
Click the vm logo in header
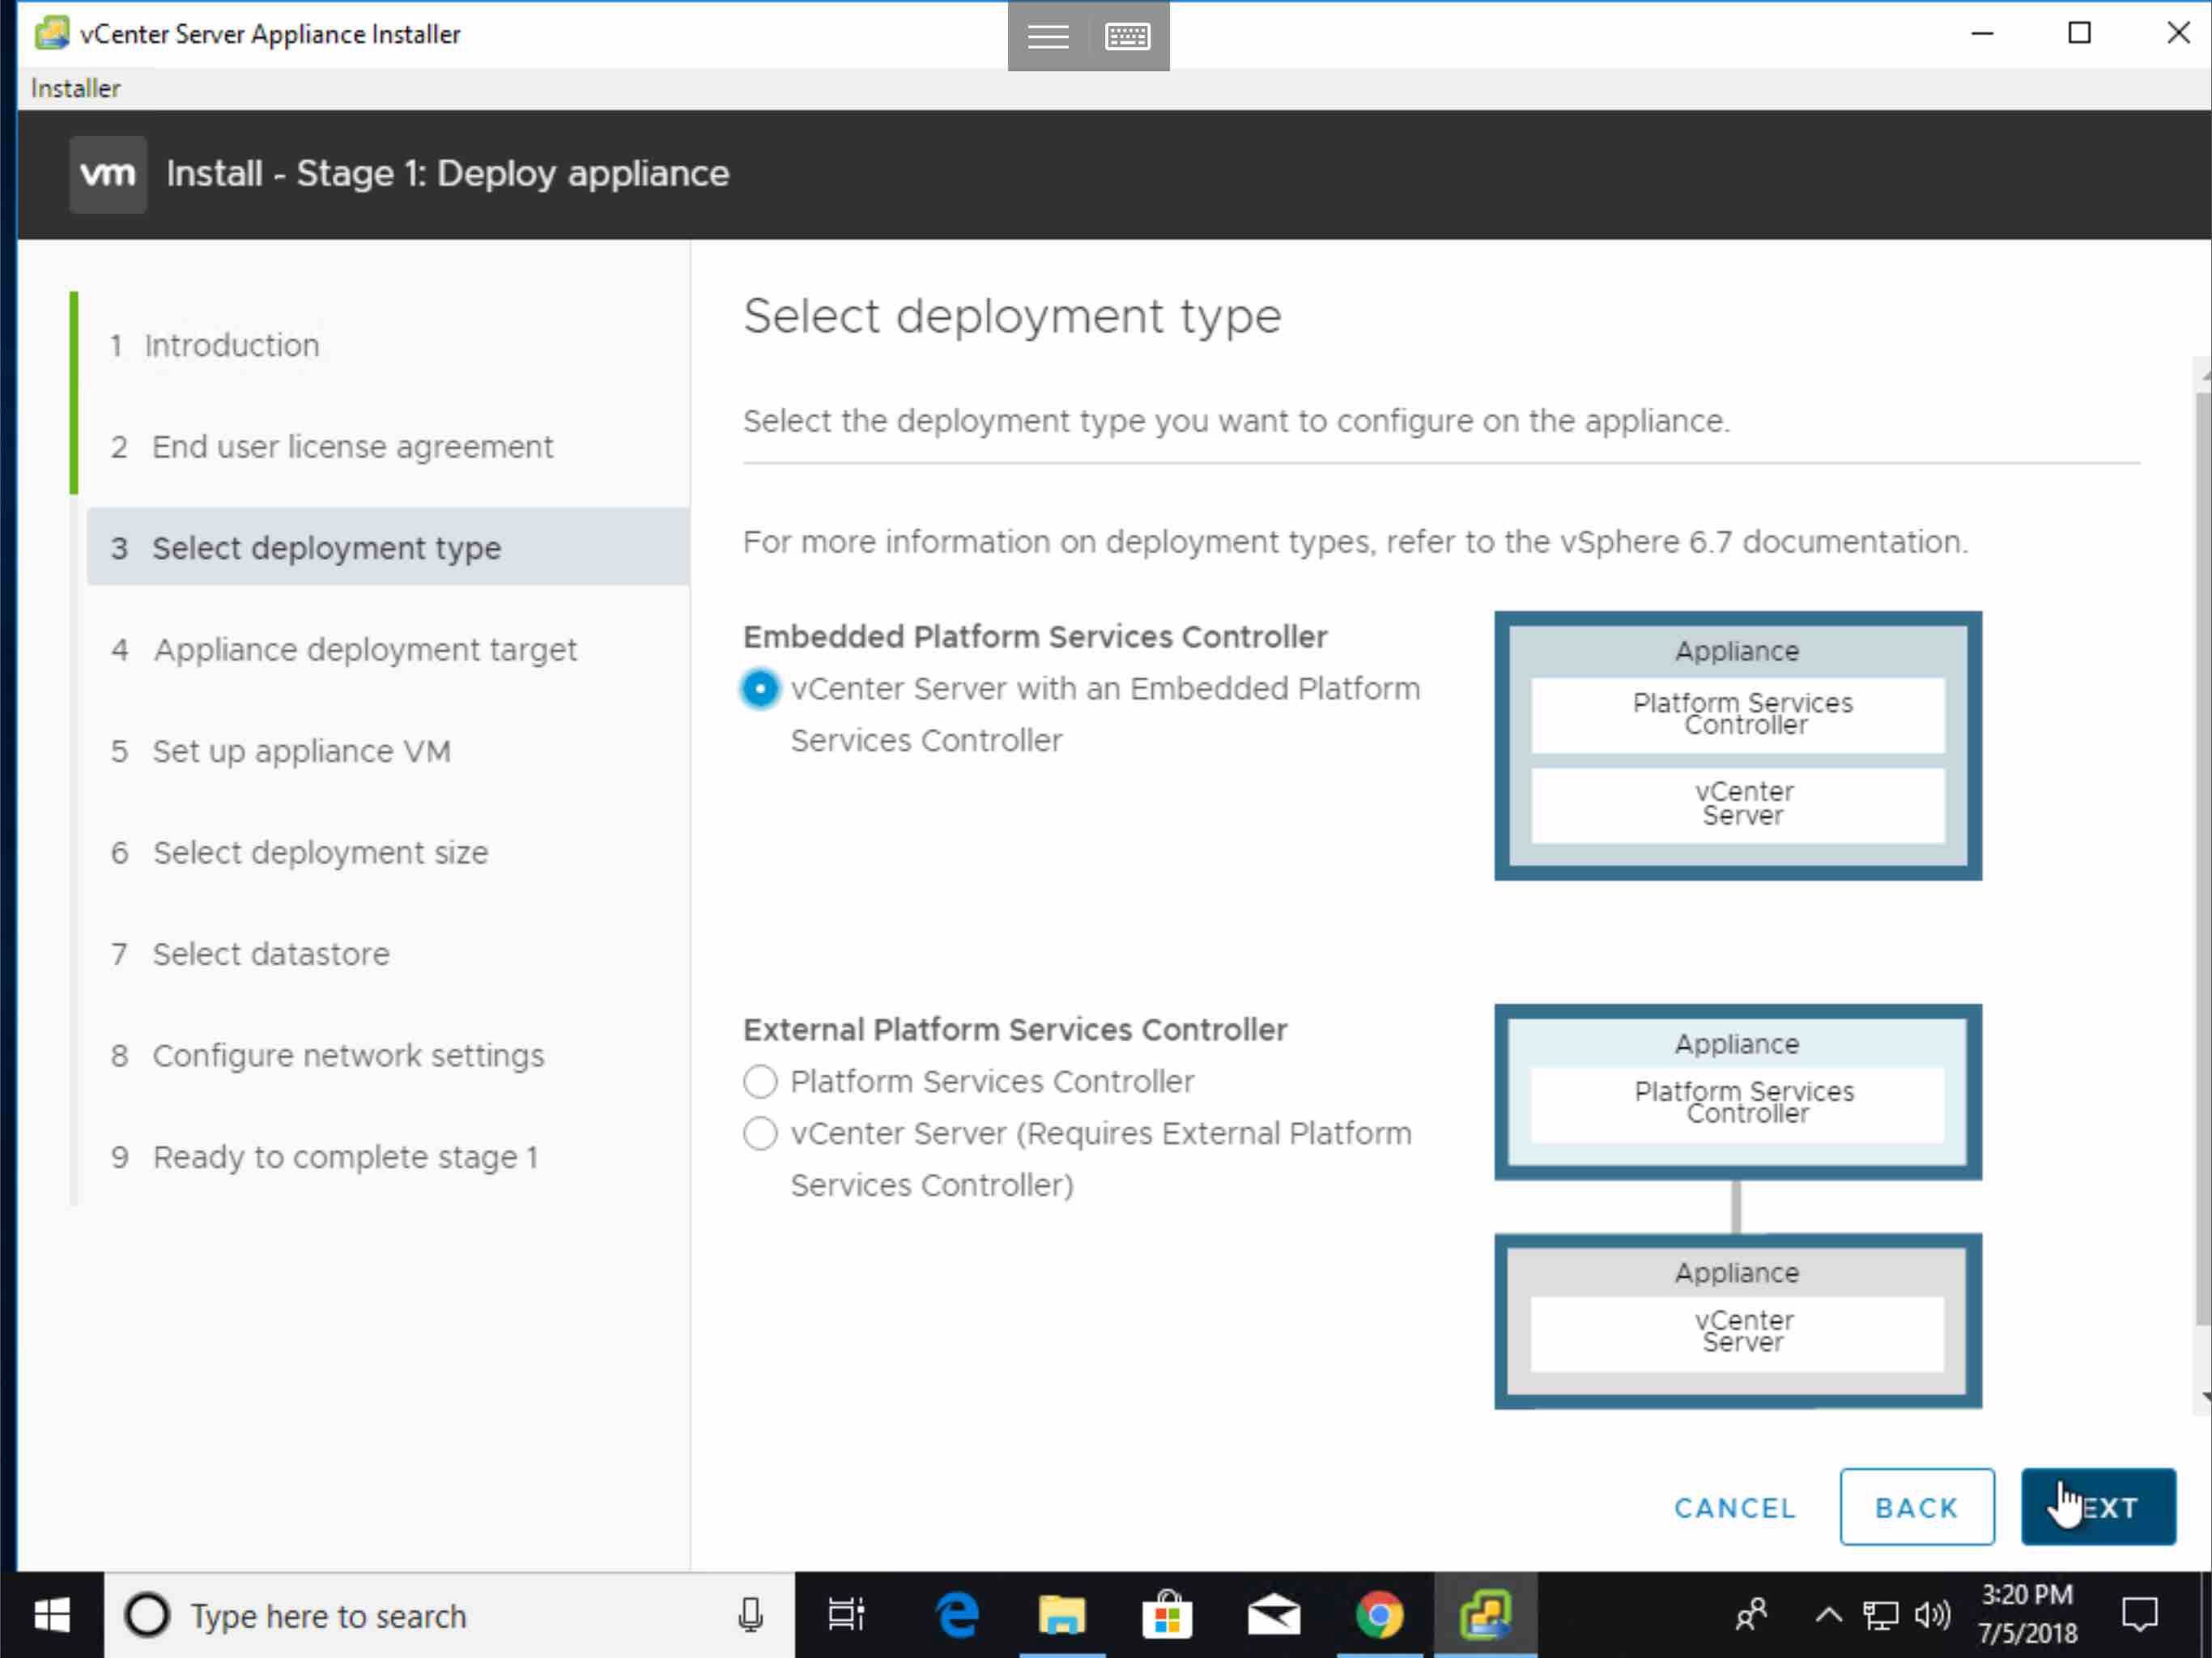coord(108,174)
